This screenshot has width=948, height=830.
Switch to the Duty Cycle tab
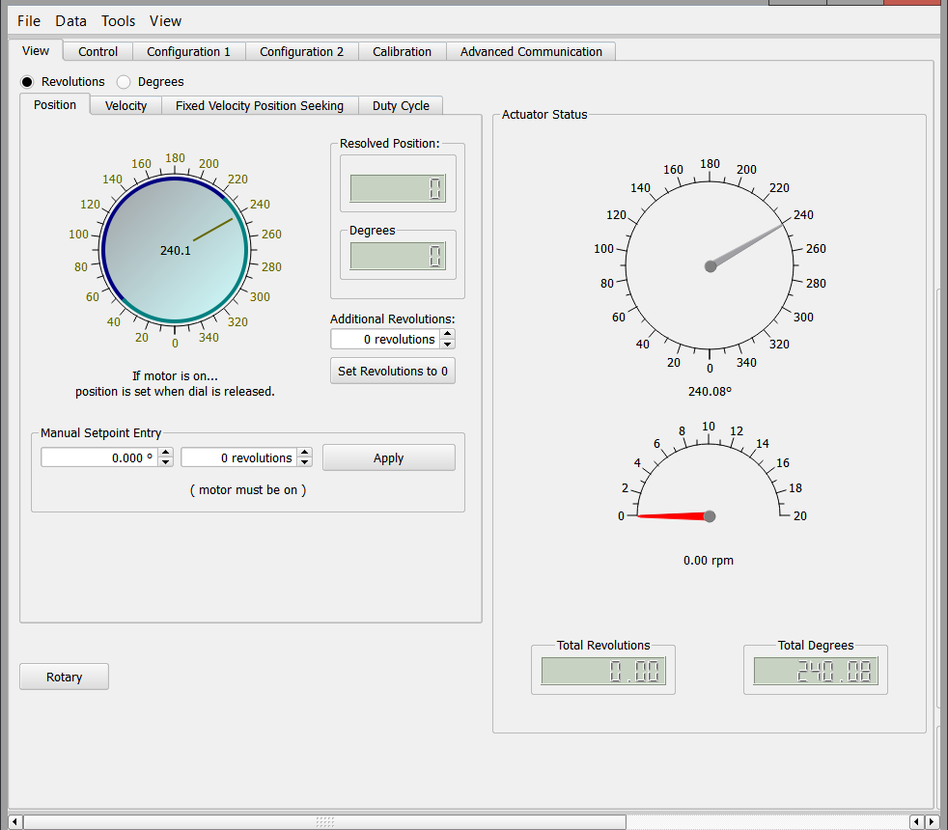tap(401, 106)
